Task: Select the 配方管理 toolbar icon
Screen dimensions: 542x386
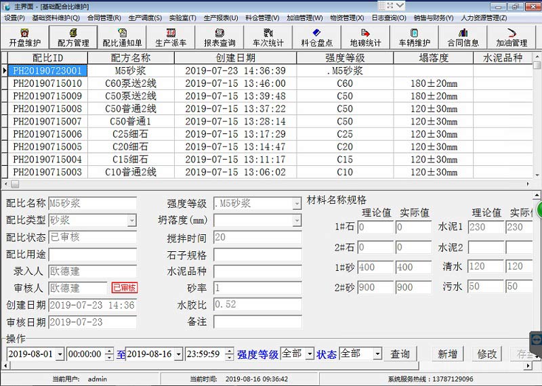Action: (x=73, y=37)
